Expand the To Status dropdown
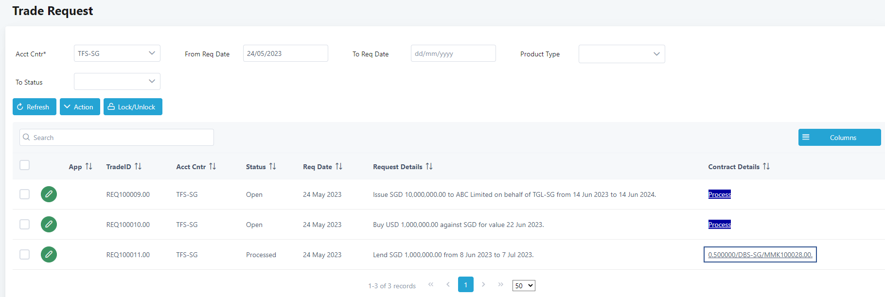Viewport: 885px width, 297px height. pos(117,82)
